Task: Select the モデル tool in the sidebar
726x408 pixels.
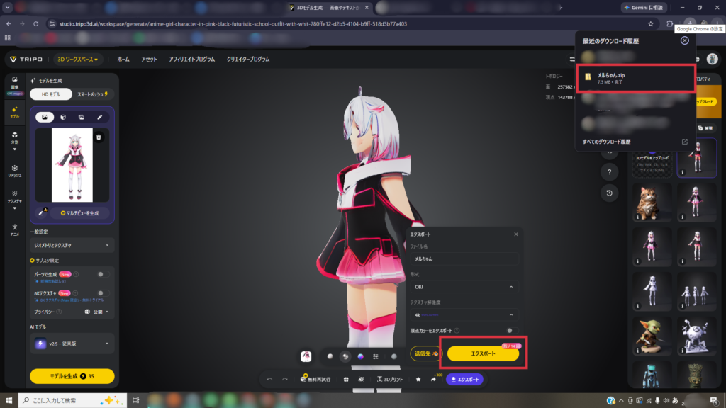Action: pos(15,112)
